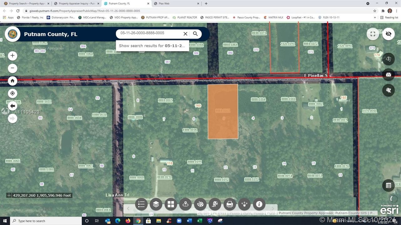Open the Chrome three-dot menu
The height and width of the screenshot is (225, 401).
(397, 11)
